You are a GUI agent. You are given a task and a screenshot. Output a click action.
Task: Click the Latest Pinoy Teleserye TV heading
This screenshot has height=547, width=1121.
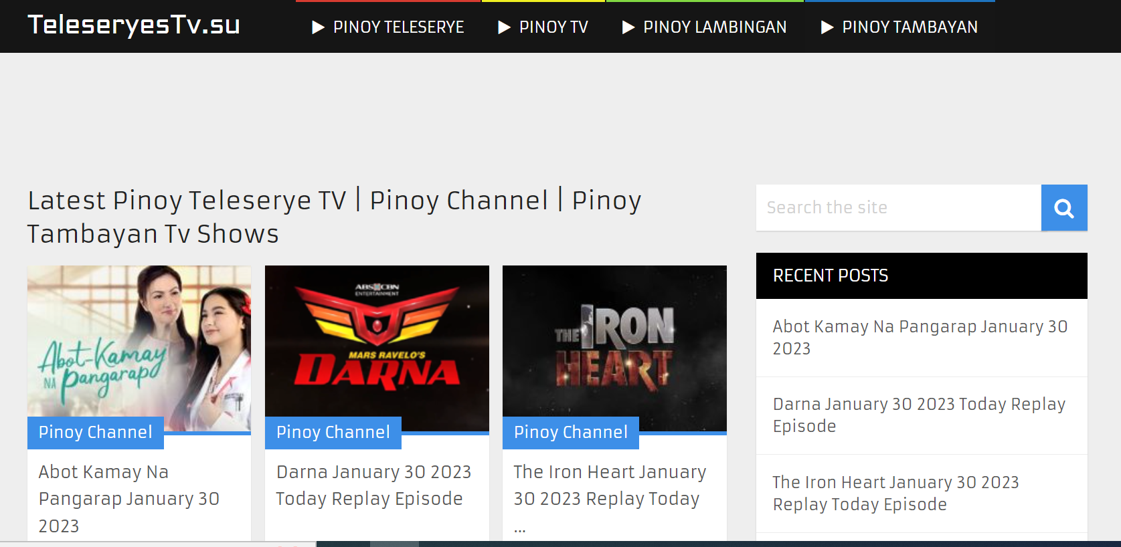[335, 217]
